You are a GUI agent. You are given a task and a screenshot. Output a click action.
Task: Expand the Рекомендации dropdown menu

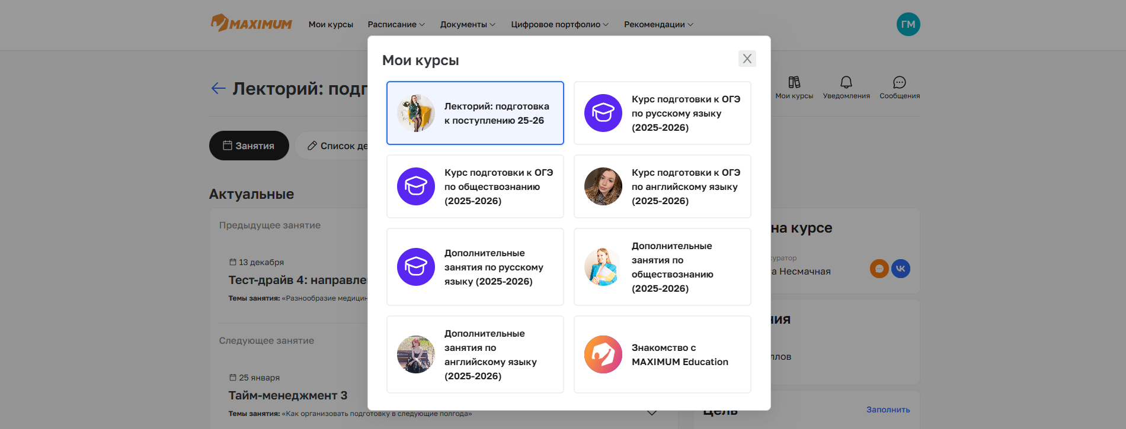click(658, 24)
